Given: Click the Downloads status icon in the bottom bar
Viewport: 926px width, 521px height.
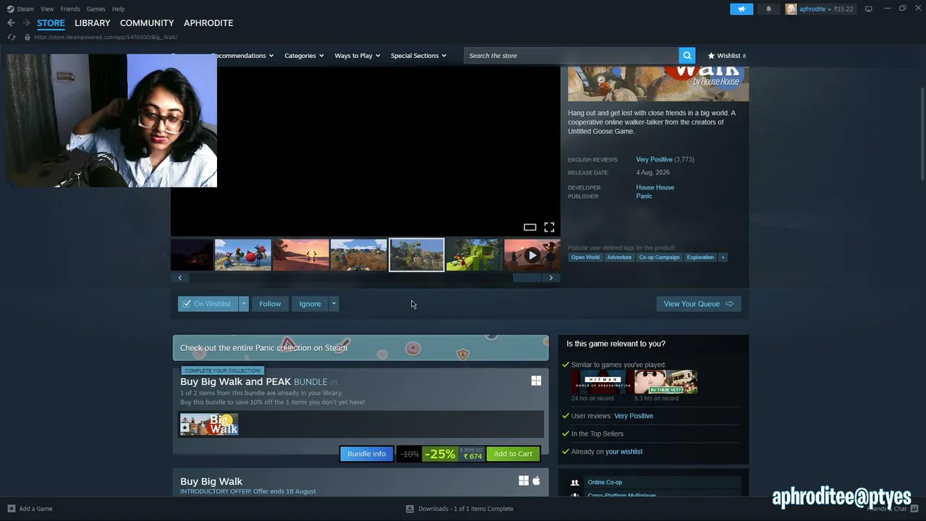Looking at the screenshot, I should point(409,509).
